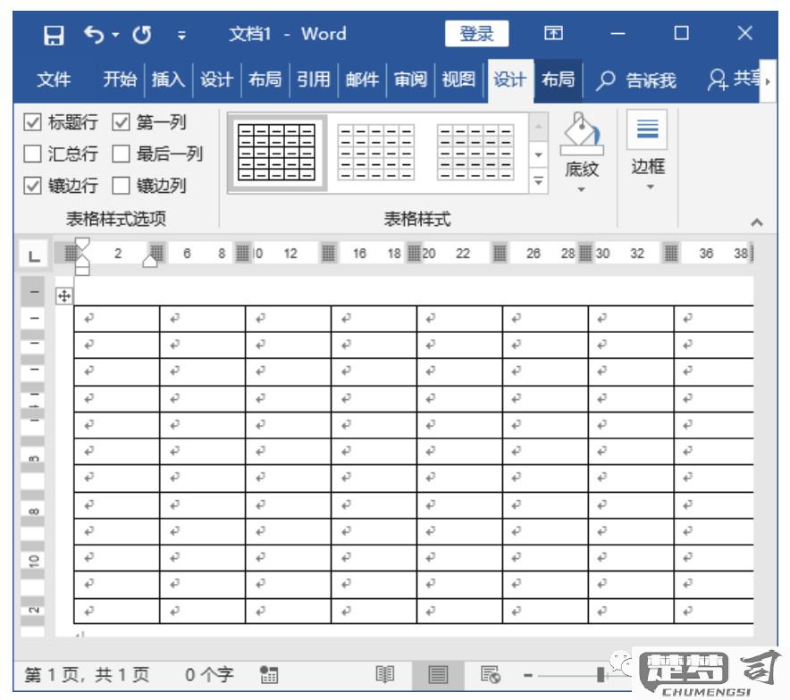Open the 文件 menu
The height and width of the screenshot is (700, 790).
pos(54,79)
